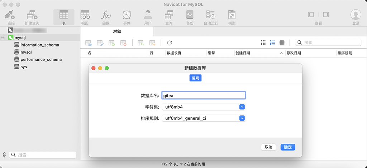Click the export wizard icon
The height and width of the screenshot is (168, 367).
coord(152,43)
